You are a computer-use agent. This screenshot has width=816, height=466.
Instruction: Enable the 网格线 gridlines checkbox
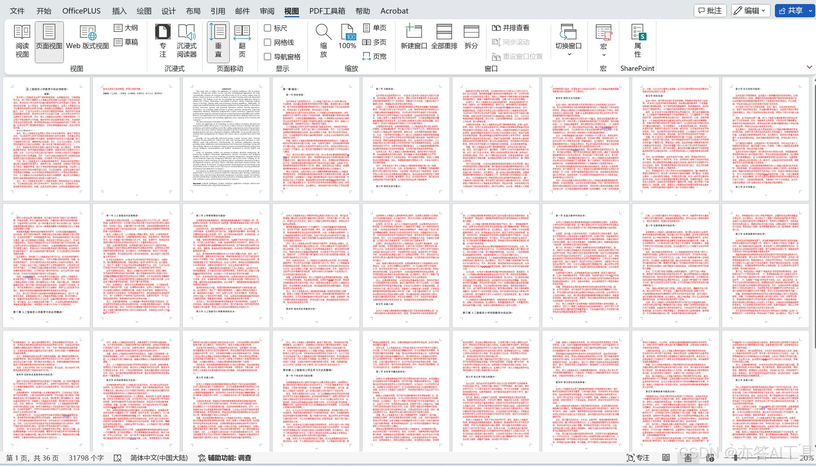click(268, 42)
